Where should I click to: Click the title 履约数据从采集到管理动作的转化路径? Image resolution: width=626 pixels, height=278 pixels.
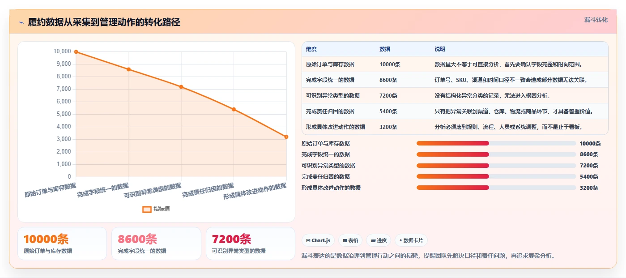point(104,22)
